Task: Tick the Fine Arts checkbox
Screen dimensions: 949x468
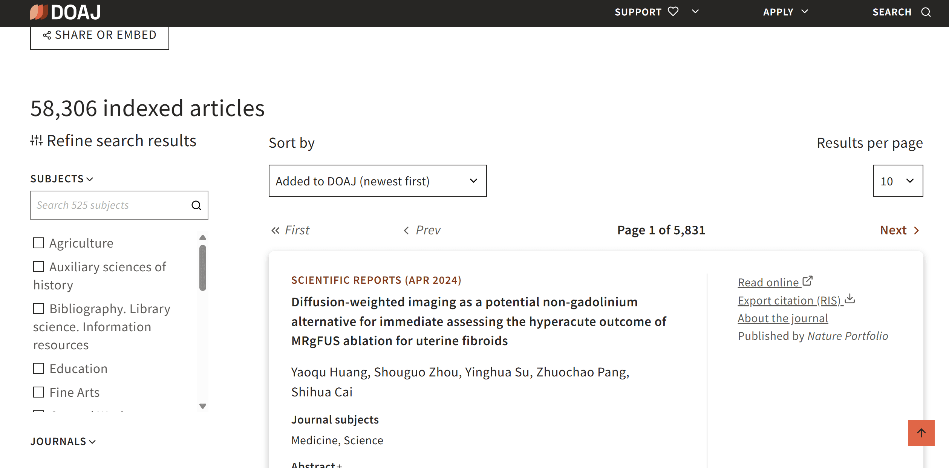Action: [38, 392]
